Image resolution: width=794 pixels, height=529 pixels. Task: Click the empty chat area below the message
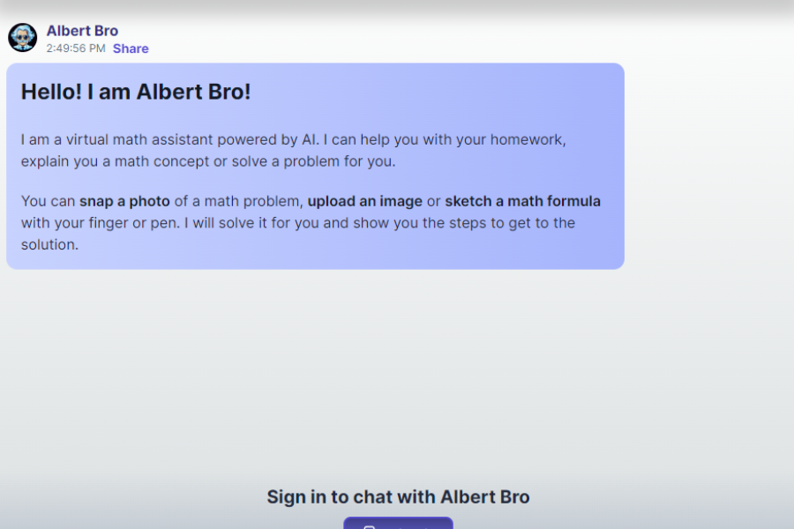(x=397, y=370)
